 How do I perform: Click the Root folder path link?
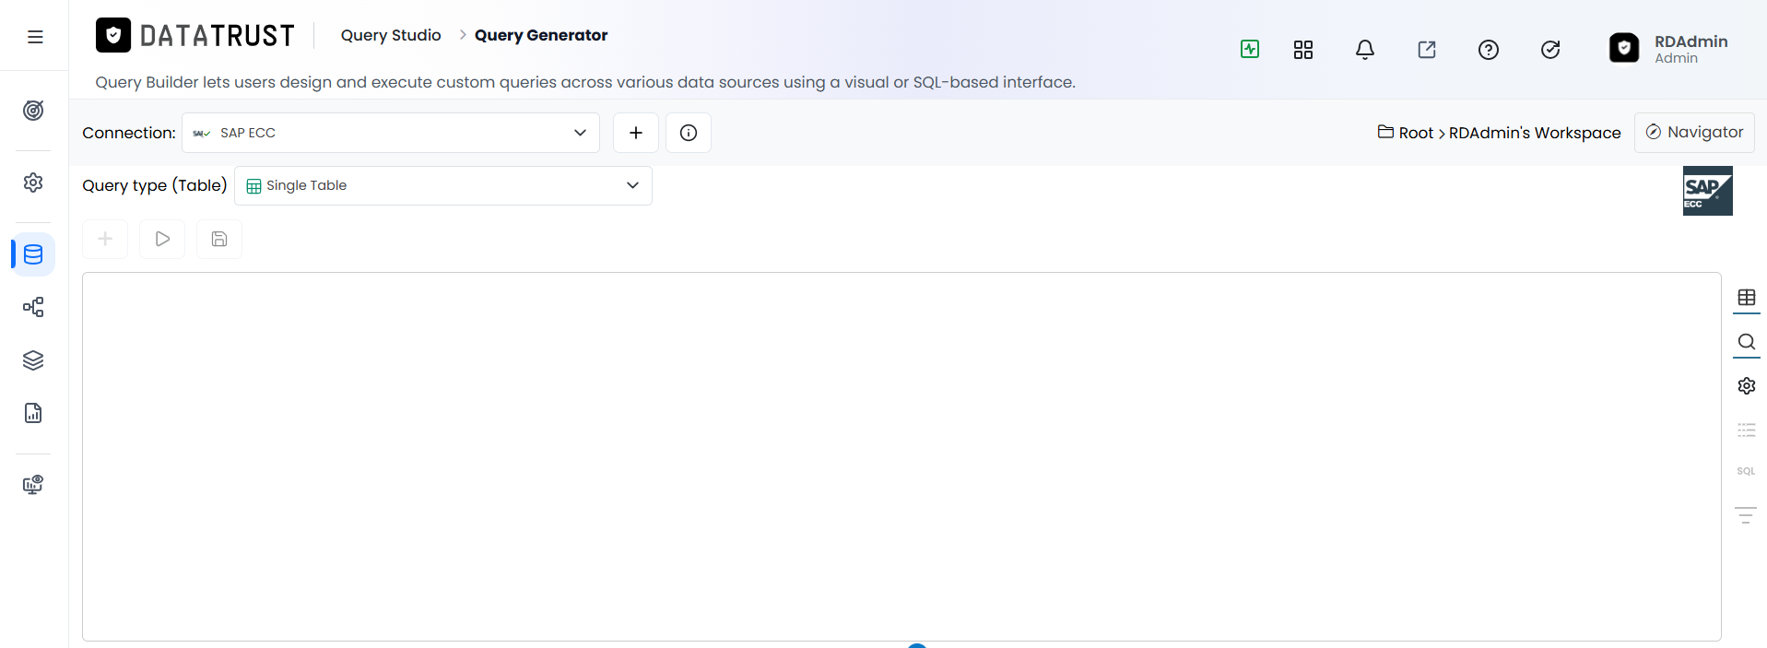[x=1416, y=133]
